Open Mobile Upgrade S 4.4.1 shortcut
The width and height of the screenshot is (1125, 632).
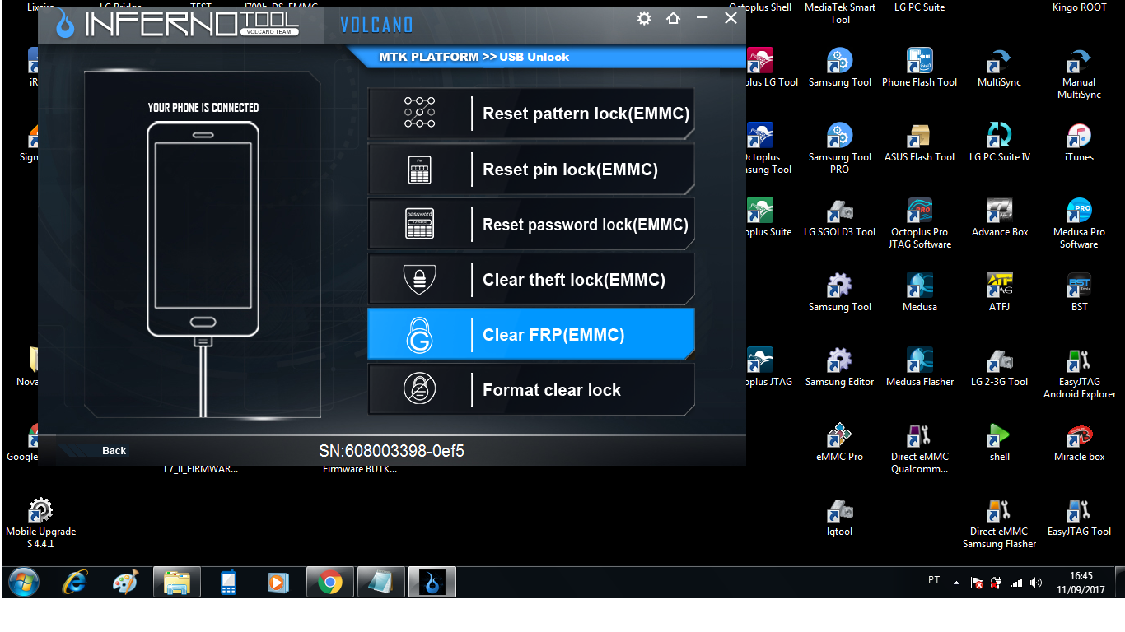40,523
